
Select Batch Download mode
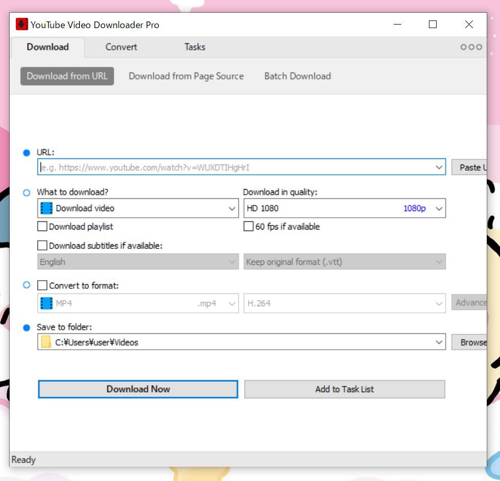[298, 76]
